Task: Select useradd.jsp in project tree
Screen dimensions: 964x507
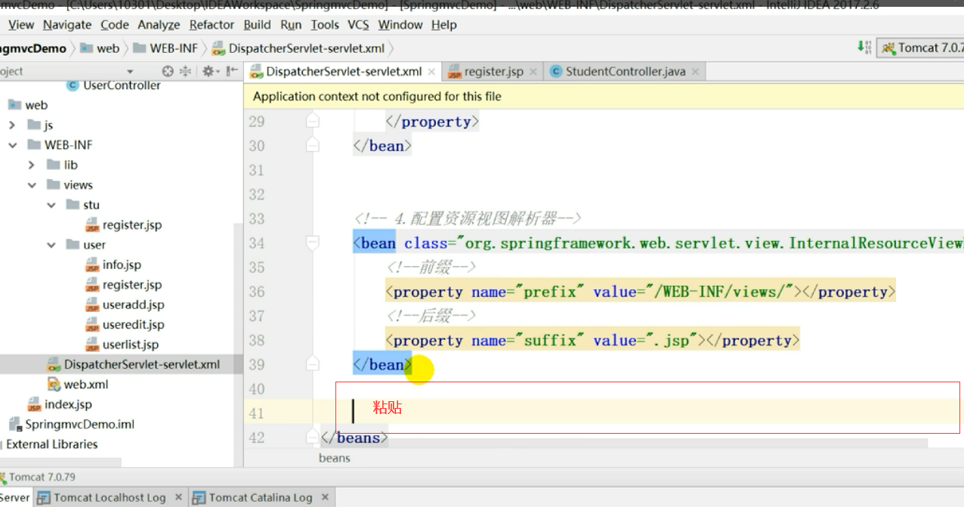Action: coord(125,305)
